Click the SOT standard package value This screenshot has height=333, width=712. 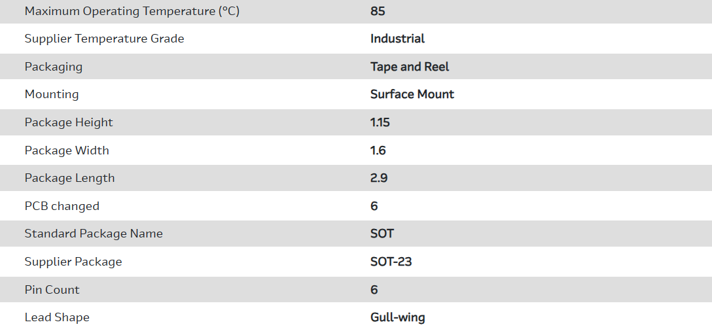[x=382, y=234]
